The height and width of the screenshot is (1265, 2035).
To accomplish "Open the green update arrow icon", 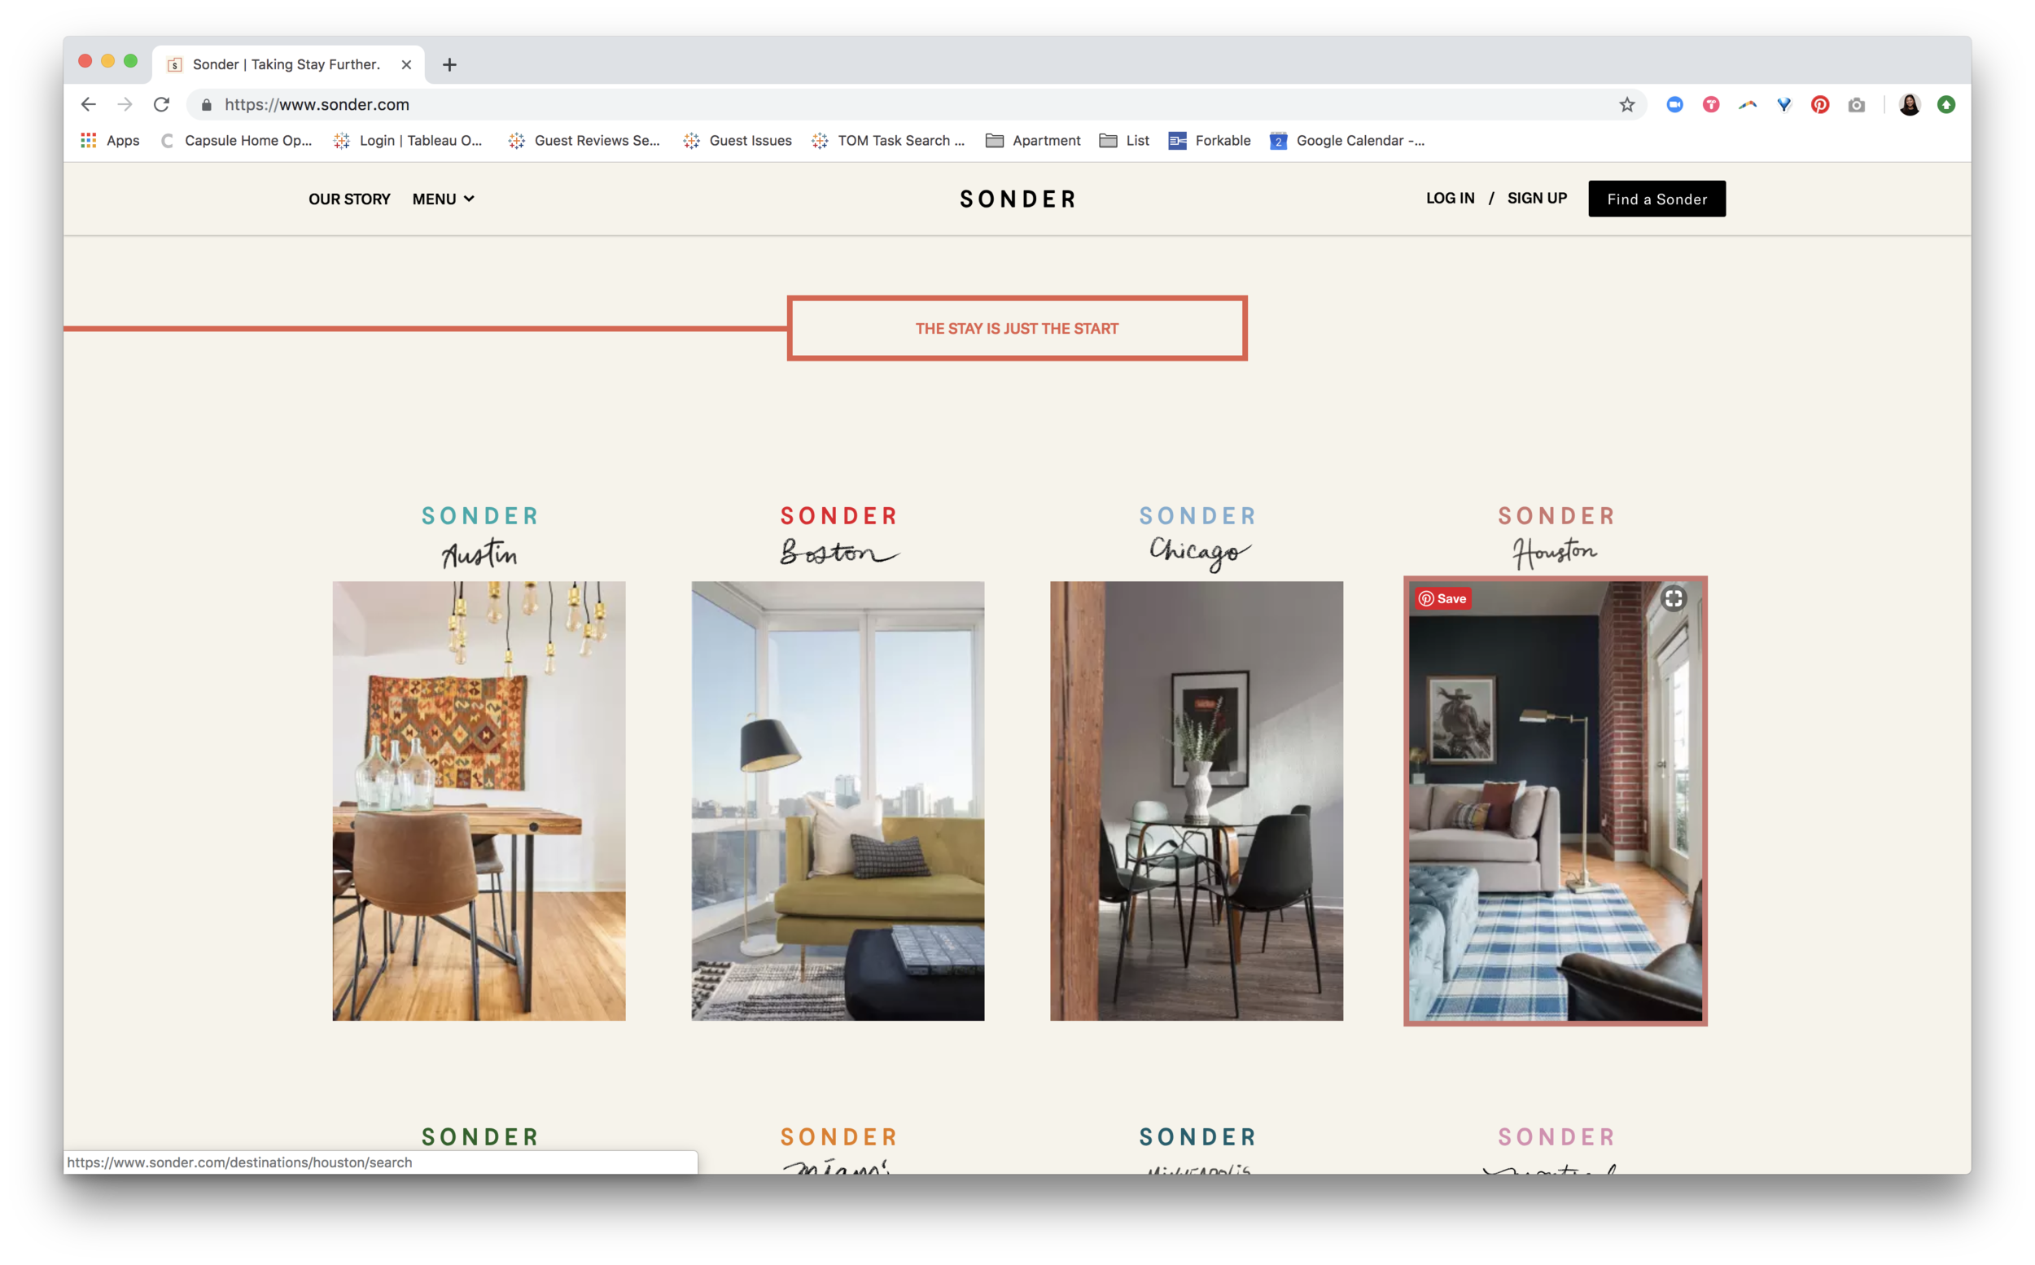I will tap(1945, 104).
